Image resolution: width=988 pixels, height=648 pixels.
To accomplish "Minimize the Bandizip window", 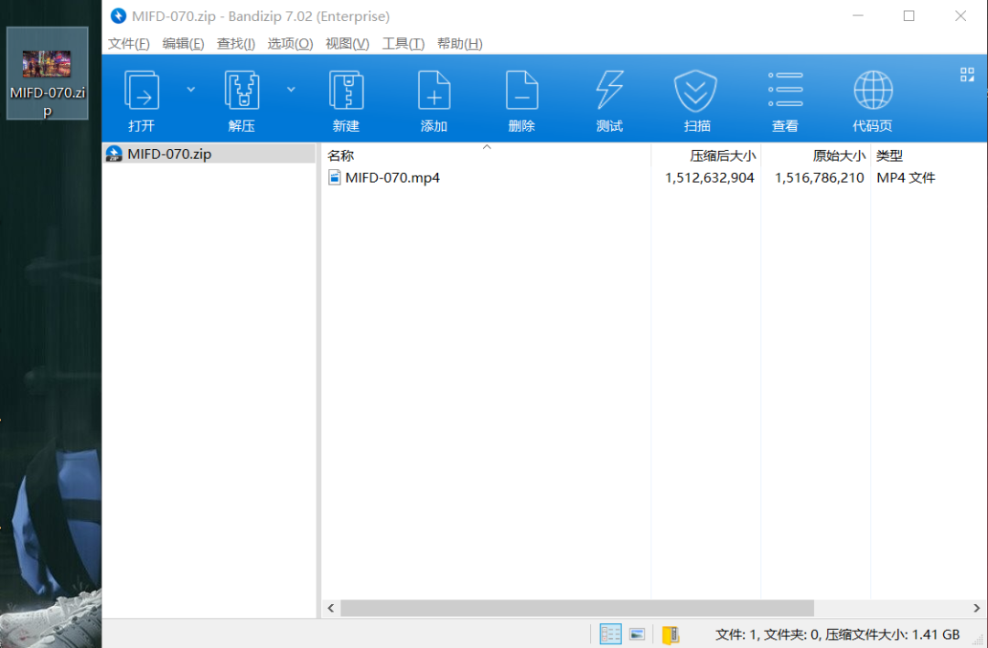I will pyautogui.click(x=857, y=16).
